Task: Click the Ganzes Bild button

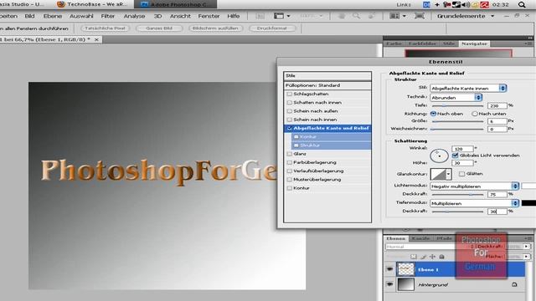Action: tap(159, 28)
